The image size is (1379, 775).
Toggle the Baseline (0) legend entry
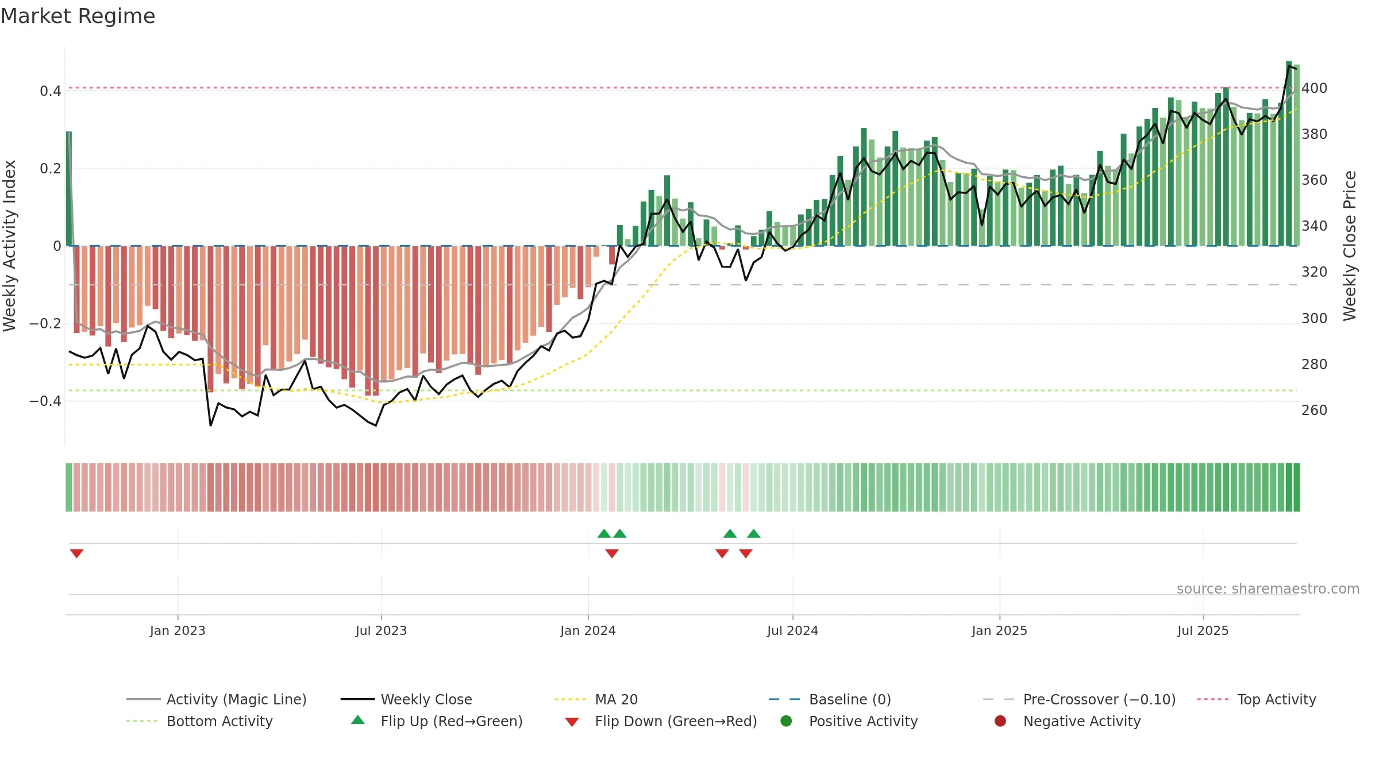coord(830,699)
